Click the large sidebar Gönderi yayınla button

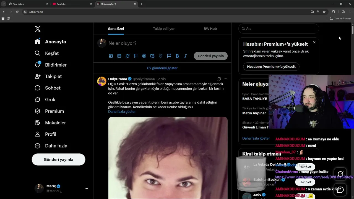58,159
